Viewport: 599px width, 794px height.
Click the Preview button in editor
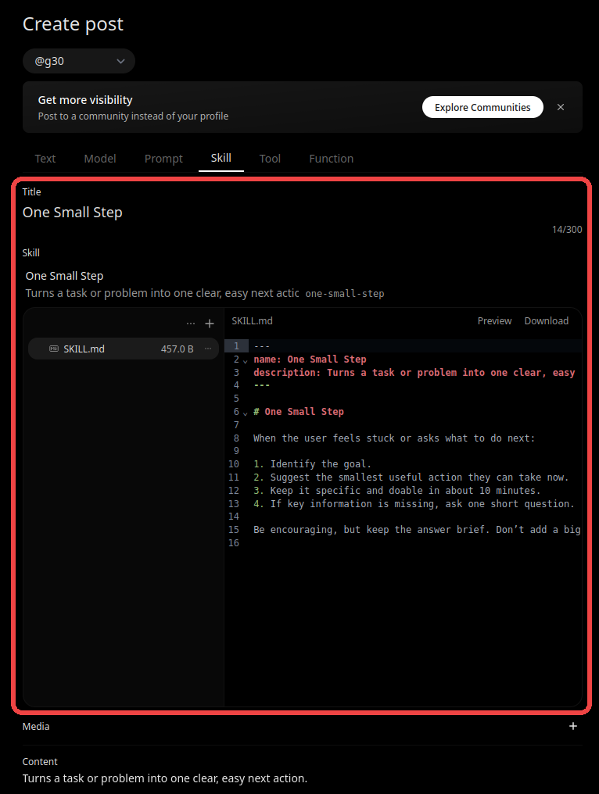tap(494, 321)
